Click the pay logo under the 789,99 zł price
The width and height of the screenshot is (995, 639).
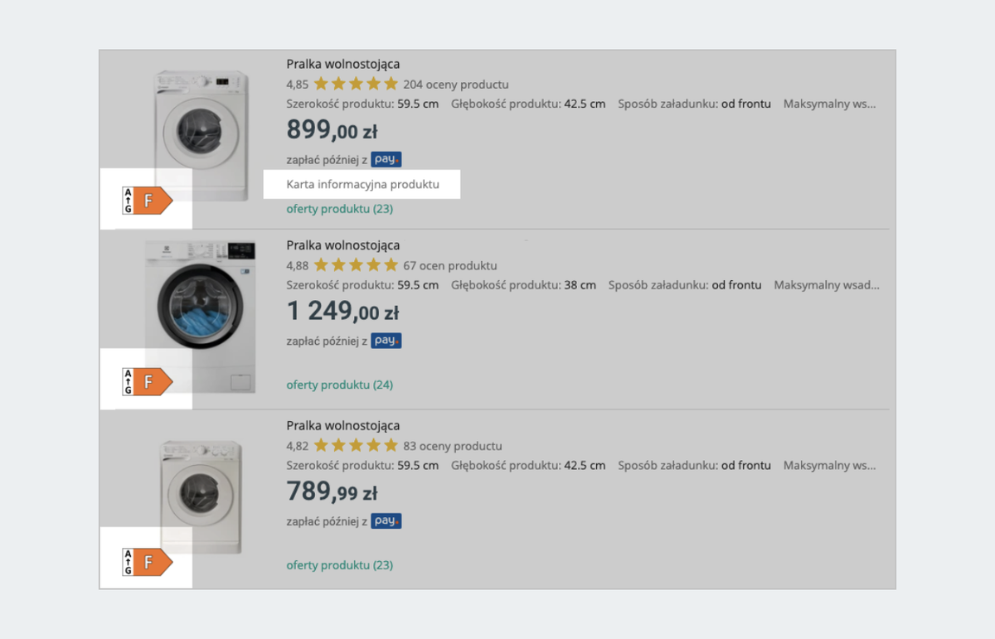click(386, 521)
